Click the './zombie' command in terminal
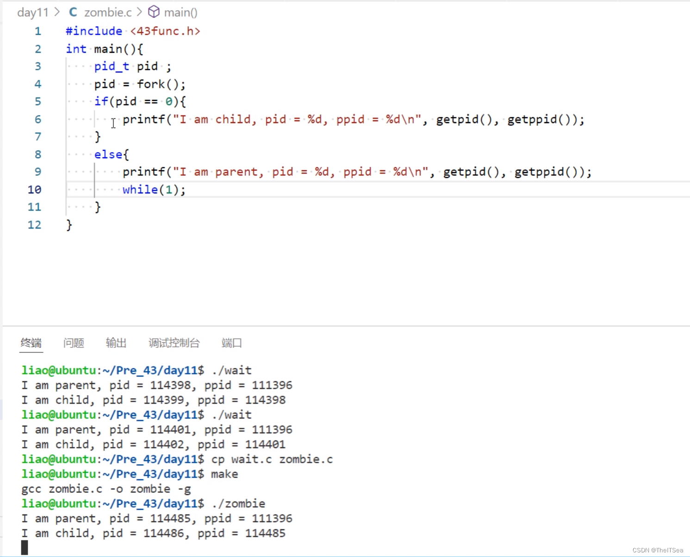 tap(238, 503)
